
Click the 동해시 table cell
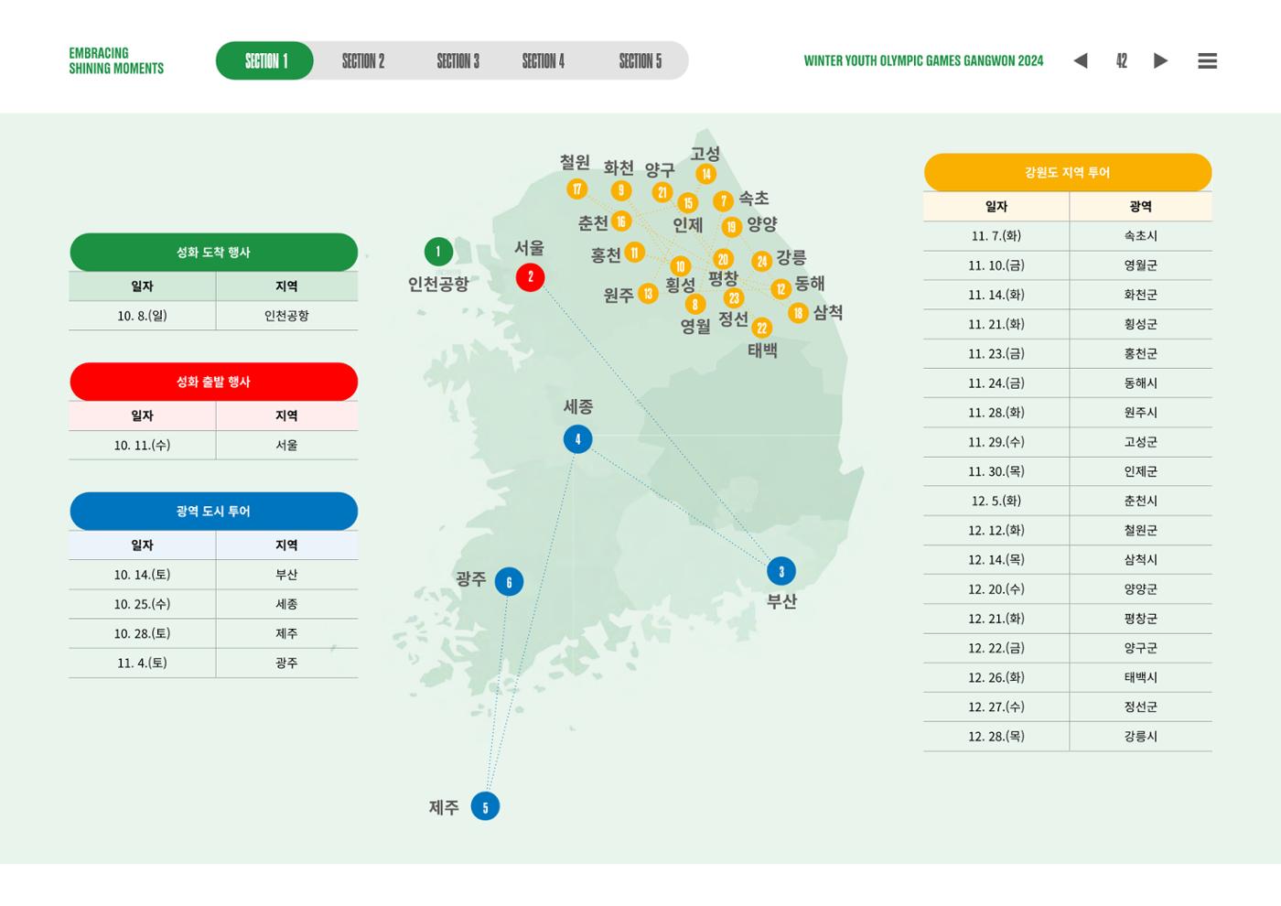[x=1141, y=383]
